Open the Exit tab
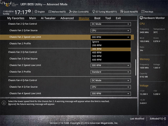 (118, 18)
